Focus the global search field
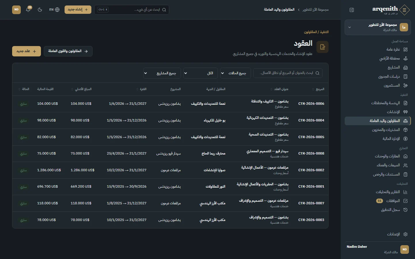415x259 pixels. 132,10
